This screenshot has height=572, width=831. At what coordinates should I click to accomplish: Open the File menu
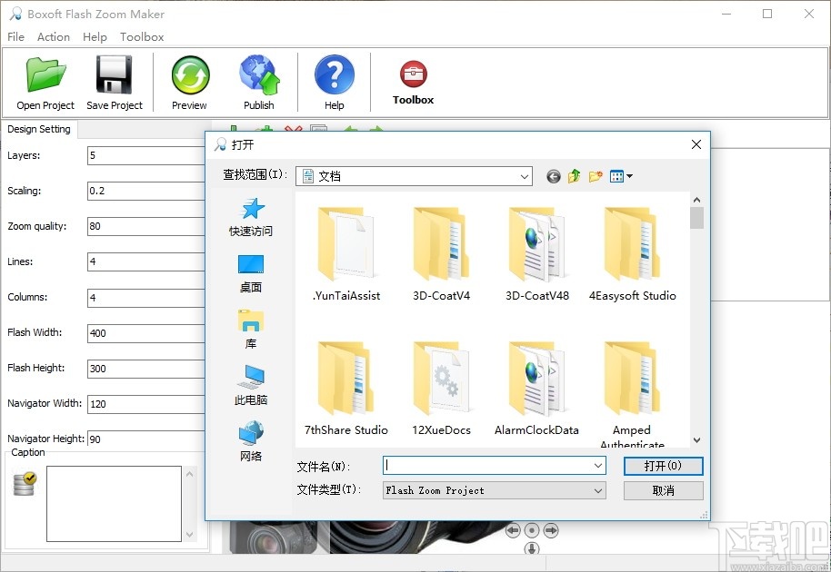coord(15,36)
